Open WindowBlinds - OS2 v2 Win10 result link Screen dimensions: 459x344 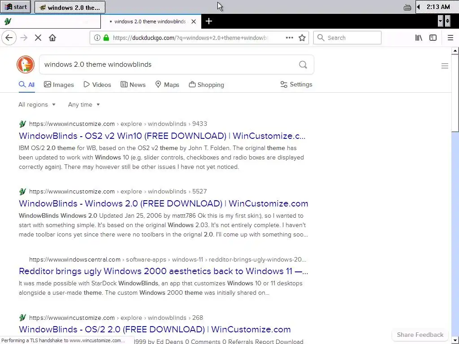[x=162, y=136]
